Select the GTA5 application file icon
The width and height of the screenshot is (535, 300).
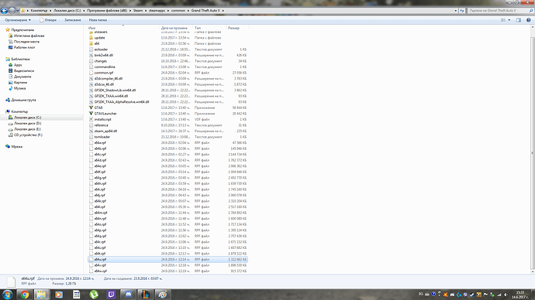(91, 107)
